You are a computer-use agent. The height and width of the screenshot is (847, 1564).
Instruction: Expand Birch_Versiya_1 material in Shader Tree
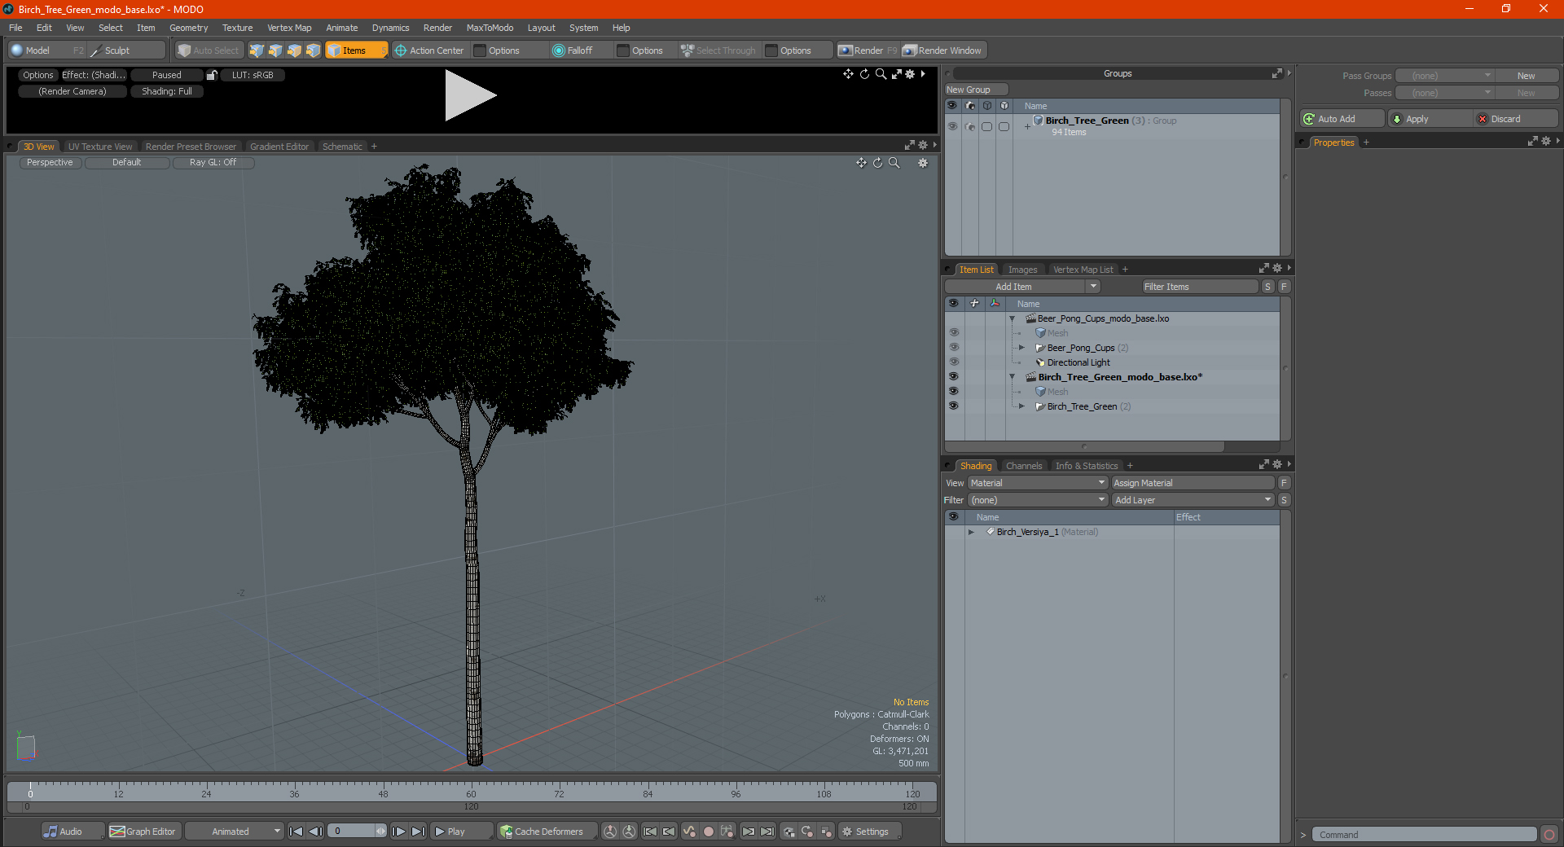pos(971,532)
